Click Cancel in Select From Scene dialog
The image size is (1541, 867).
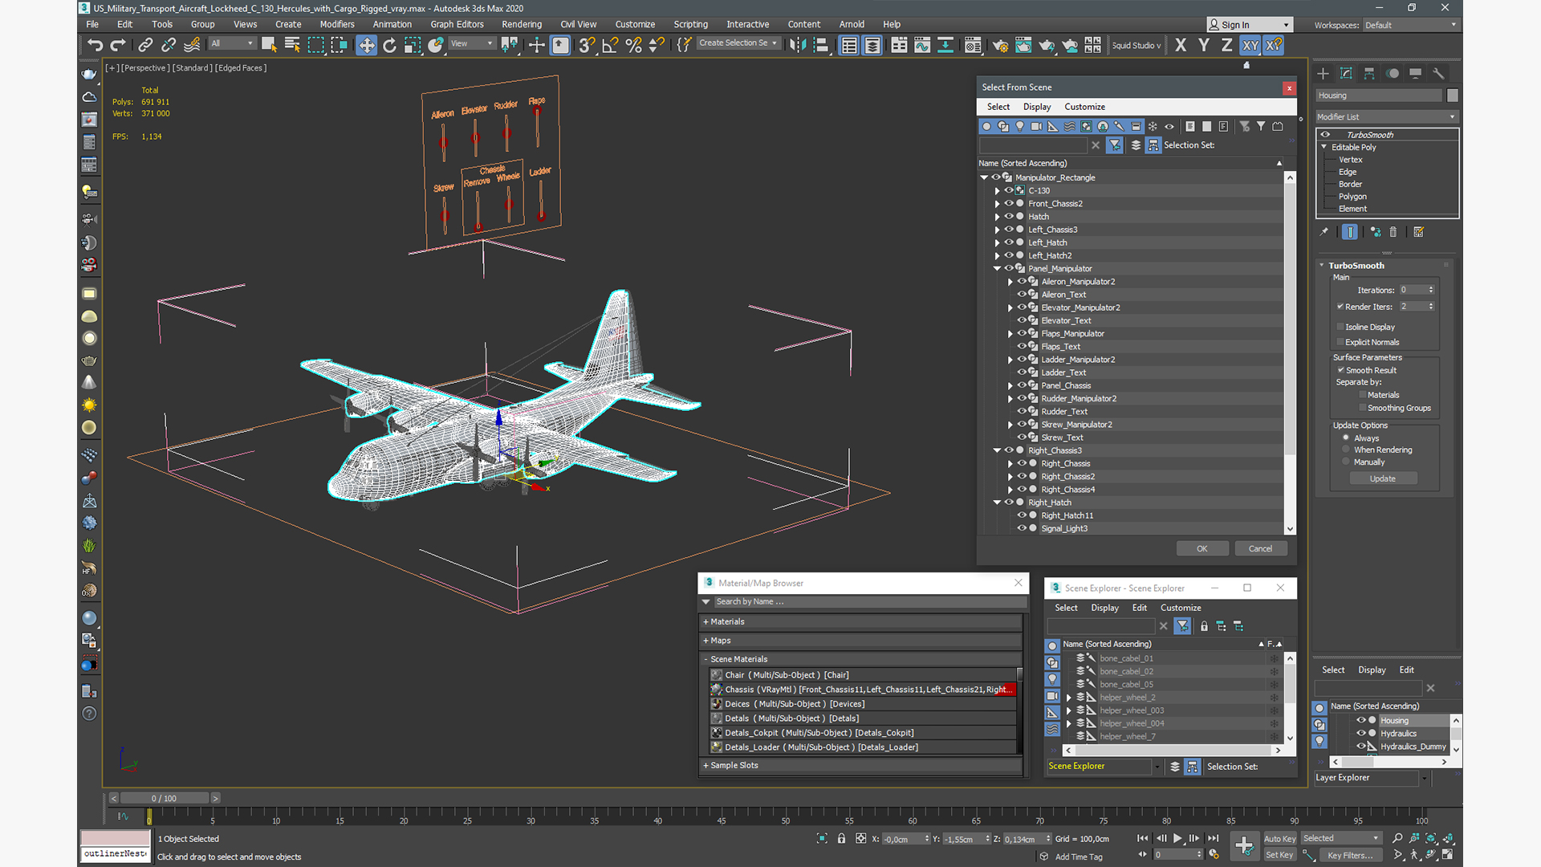1260,548
